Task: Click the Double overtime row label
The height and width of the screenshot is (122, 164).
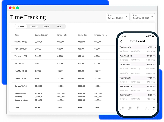Action: point(21,100)
